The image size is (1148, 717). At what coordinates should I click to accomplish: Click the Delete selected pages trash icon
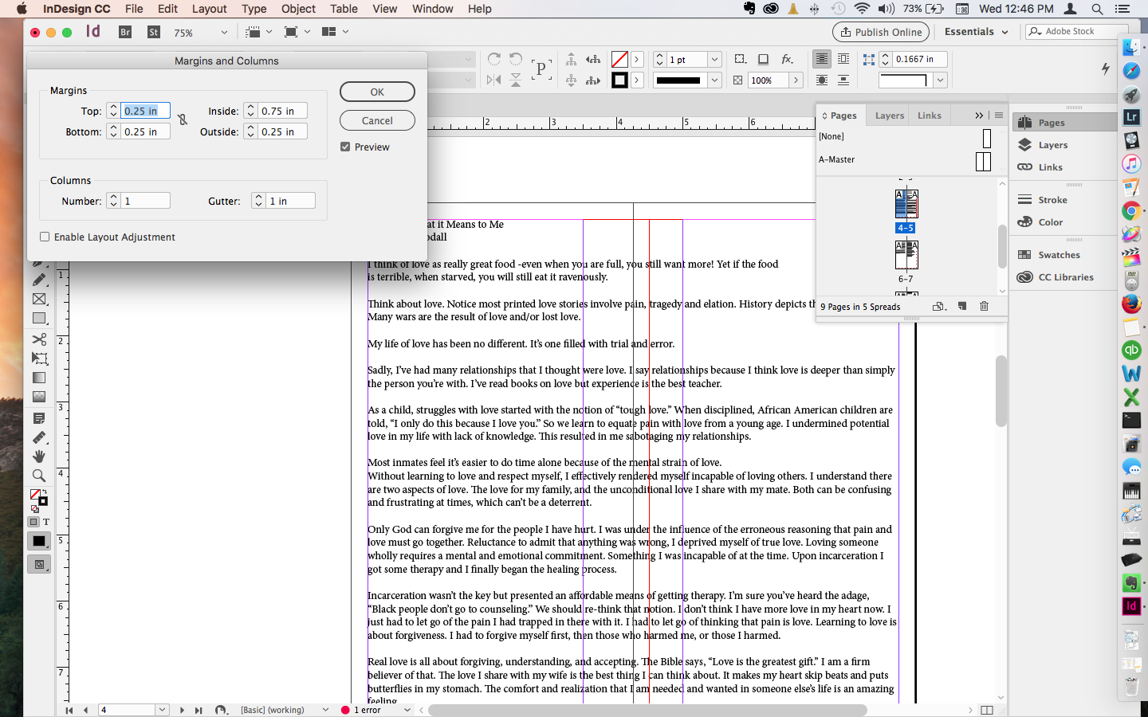point(984,306)
